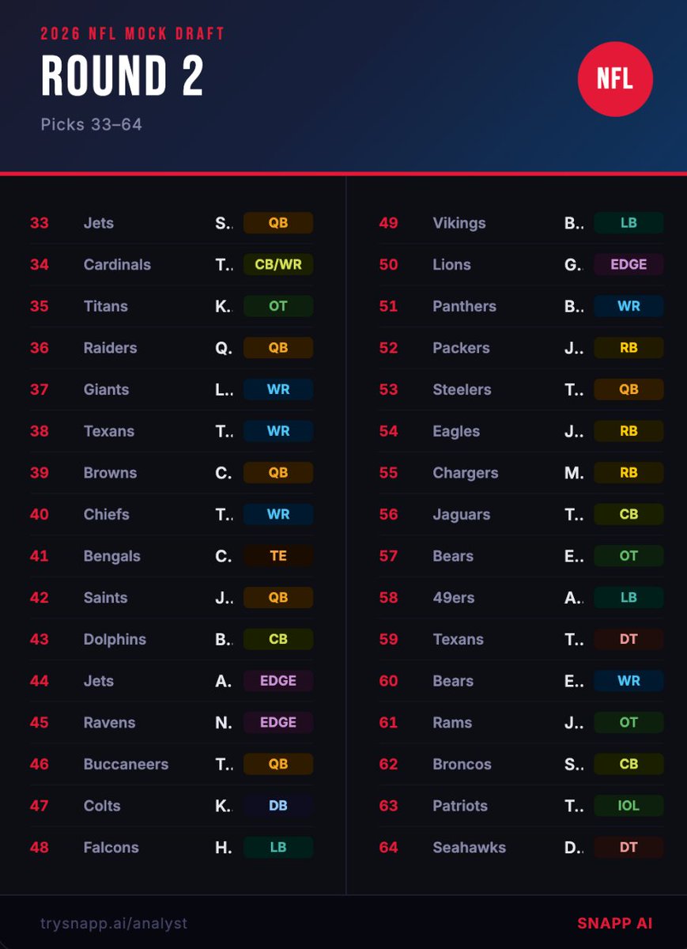This screenshot has width=687, height=949.
Task: Select the Titans row name
Action: [x=105, y=306]
